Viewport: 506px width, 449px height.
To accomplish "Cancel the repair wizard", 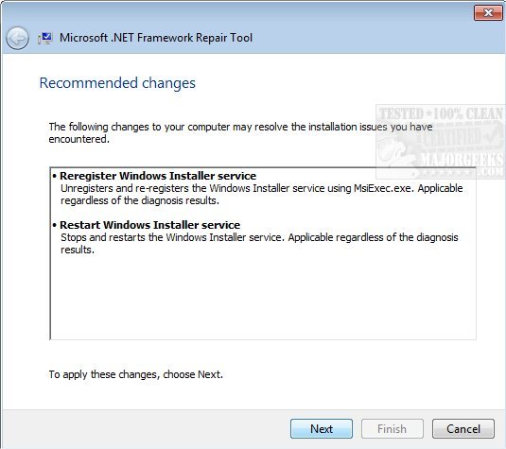I will pos(463,429).
